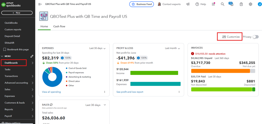The image size is (262, 124).
Task: Open Profit & Loss Last month dropdown
Action: tap(172, 48)
